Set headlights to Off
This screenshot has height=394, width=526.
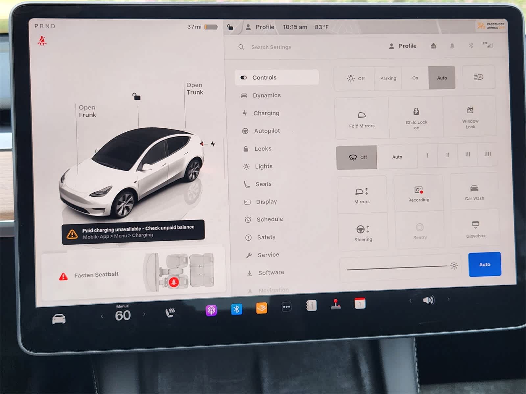coord(355,78)
